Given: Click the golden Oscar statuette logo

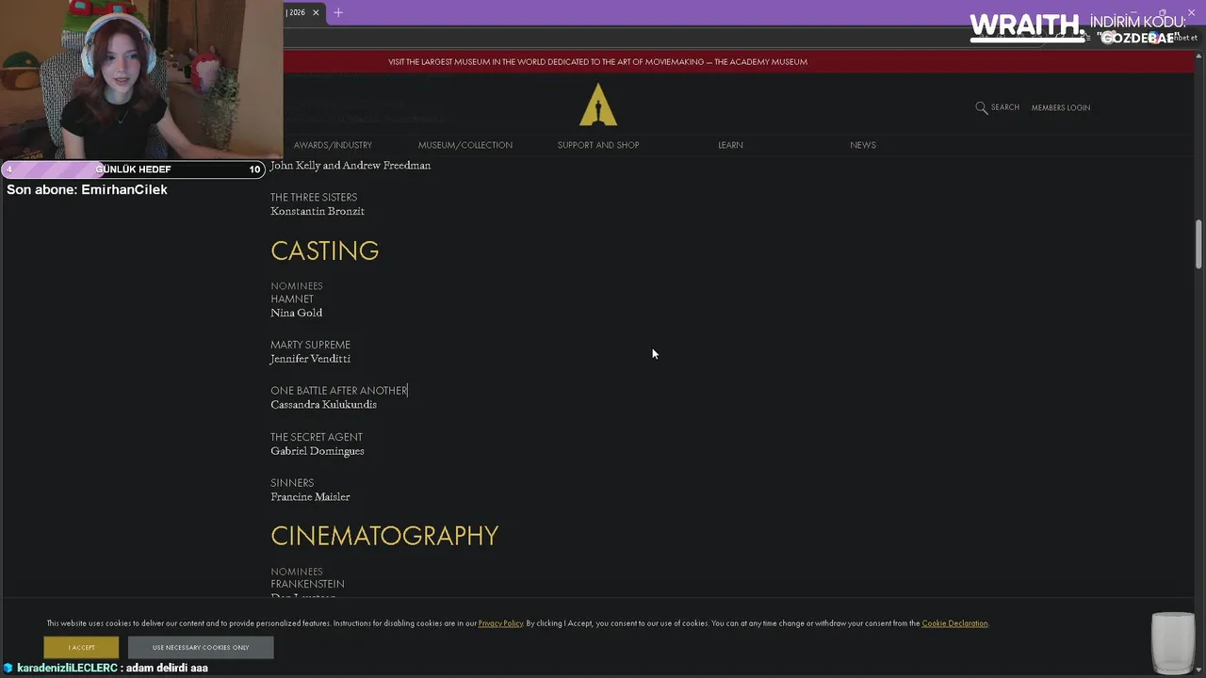Looking at the screenshot, I should (x=598, y=105).
